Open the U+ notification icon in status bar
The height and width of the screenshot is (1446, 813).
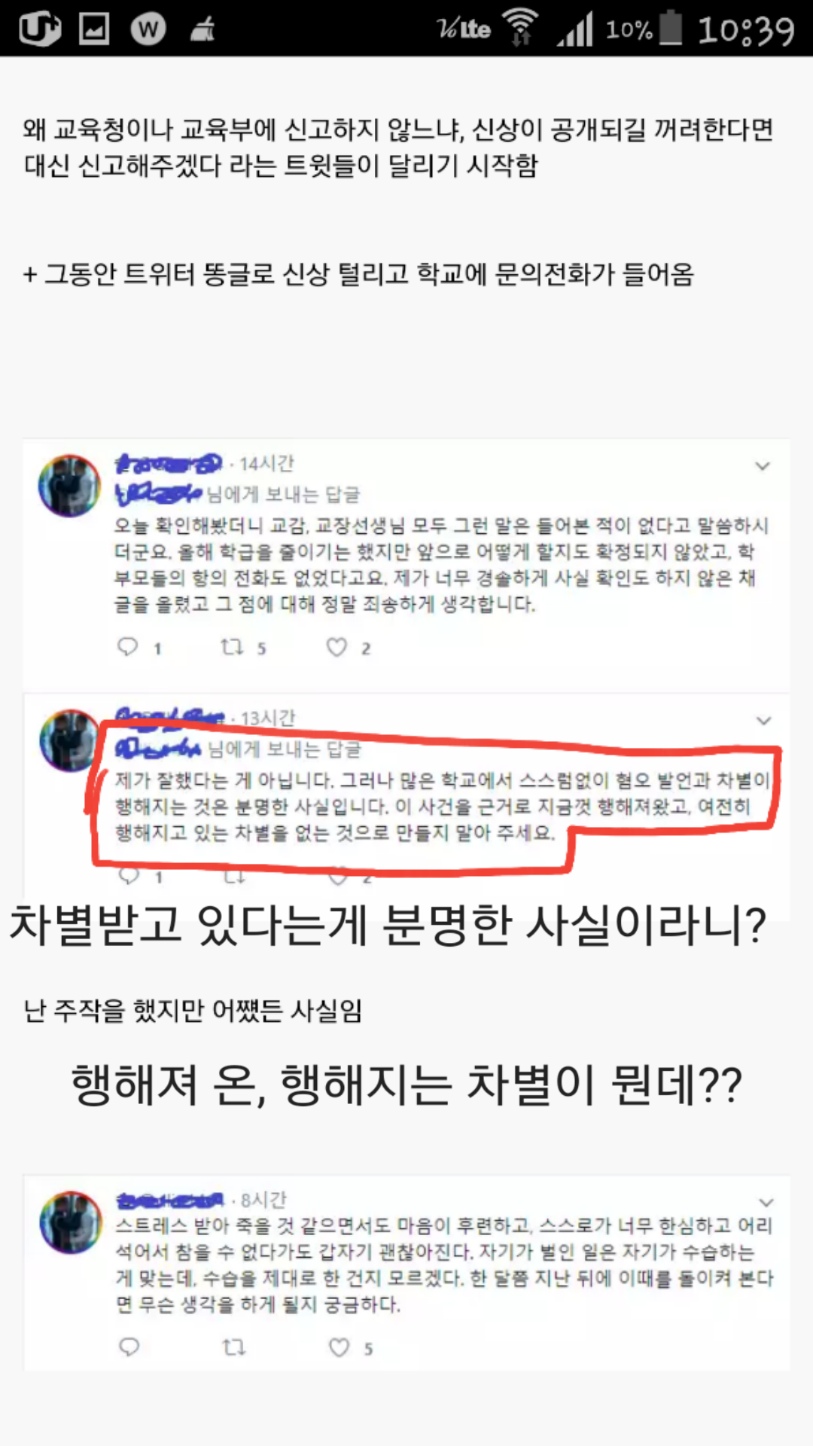click(x=39, y=29)
